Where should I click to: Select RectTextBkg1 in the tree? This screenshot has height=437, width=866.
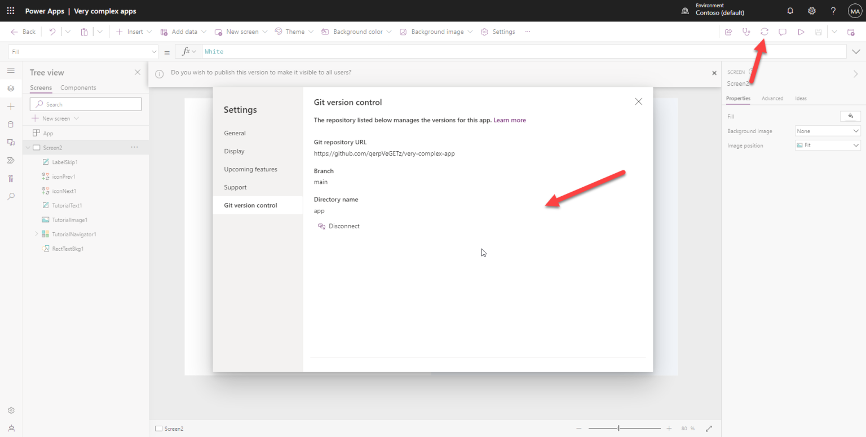(68, 249)
